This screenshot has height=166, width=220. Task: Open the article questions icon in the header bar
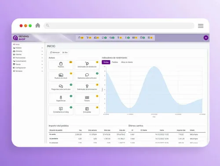[112, 38]
